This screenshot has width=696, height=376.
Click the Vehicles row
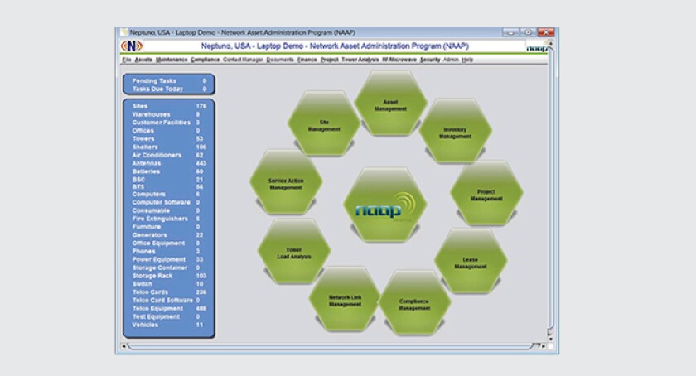pos(169,325)
